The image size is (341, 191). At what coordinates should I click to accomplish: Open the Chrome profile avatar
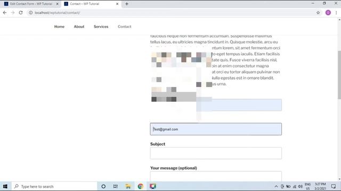click(328, 13)
